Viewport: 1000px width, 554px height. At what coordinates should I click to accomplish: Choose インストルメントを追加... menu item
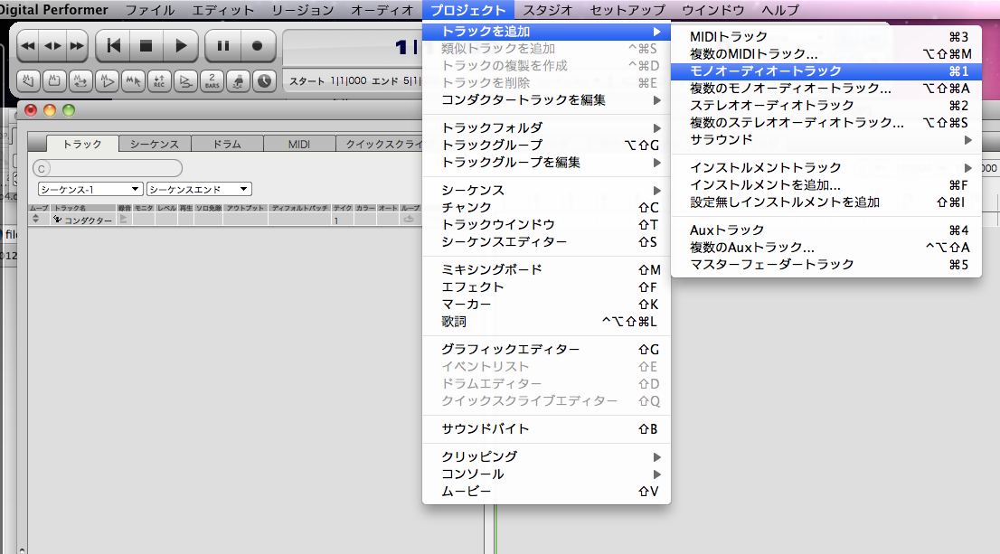coord(825,185)
